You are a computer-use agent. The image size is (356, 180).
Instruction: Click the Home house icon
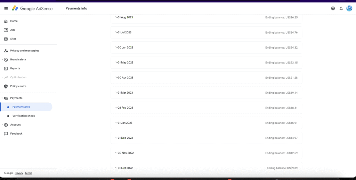6,21
